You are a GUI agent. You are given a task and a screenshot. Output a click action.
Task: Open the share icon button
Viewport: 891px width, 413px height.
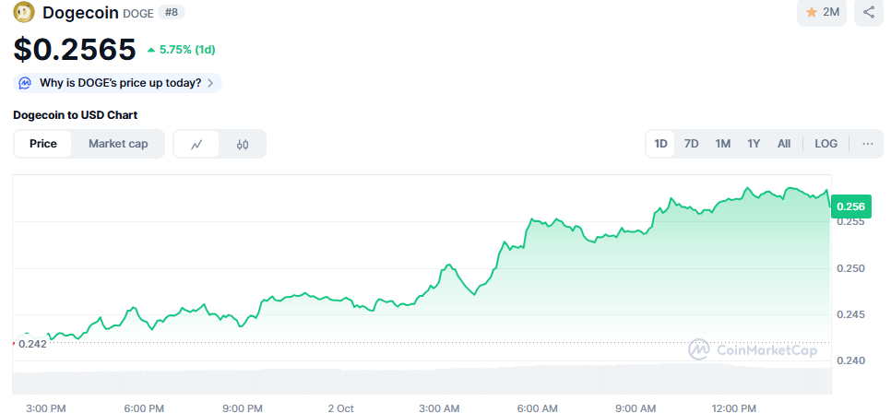[x=869, y=13]
